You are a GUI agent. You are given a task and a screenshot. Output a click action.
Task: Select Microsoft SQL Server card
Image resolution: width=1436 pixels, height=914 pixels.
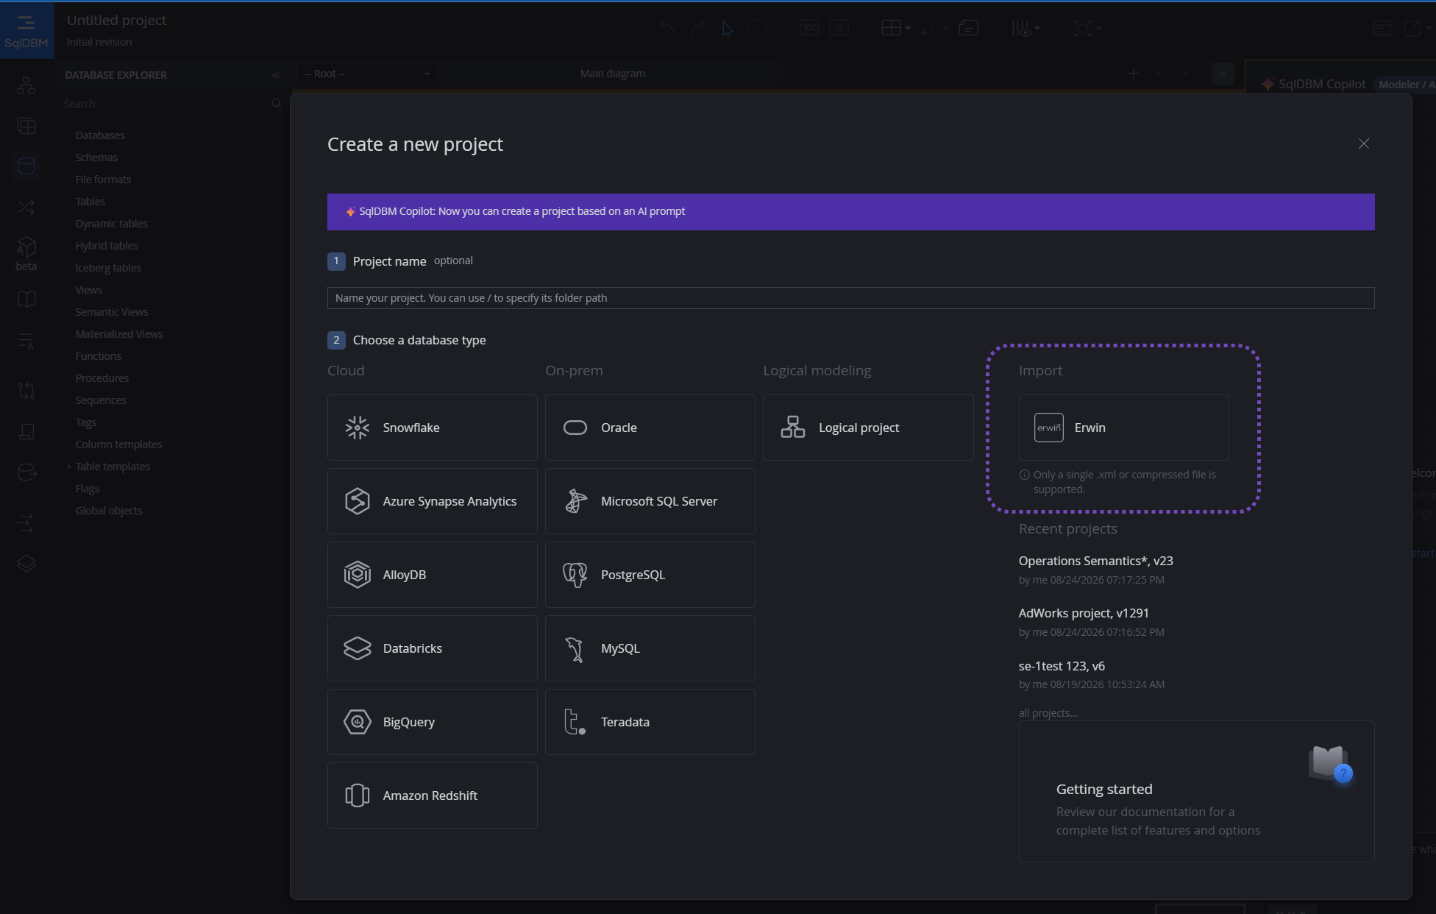[x=650, y=501]
